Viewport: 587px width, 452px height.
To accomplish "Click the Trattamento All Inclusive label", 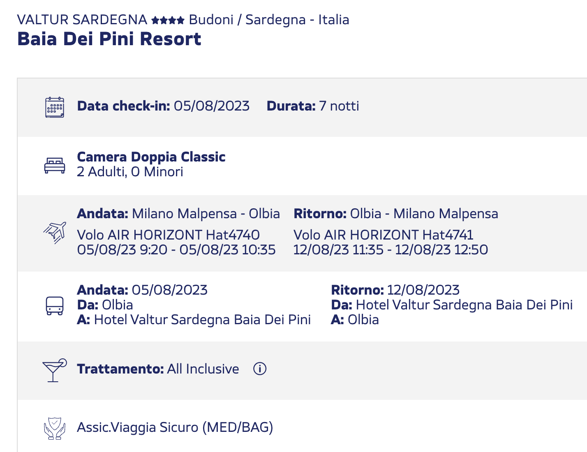I will [158, 369].
